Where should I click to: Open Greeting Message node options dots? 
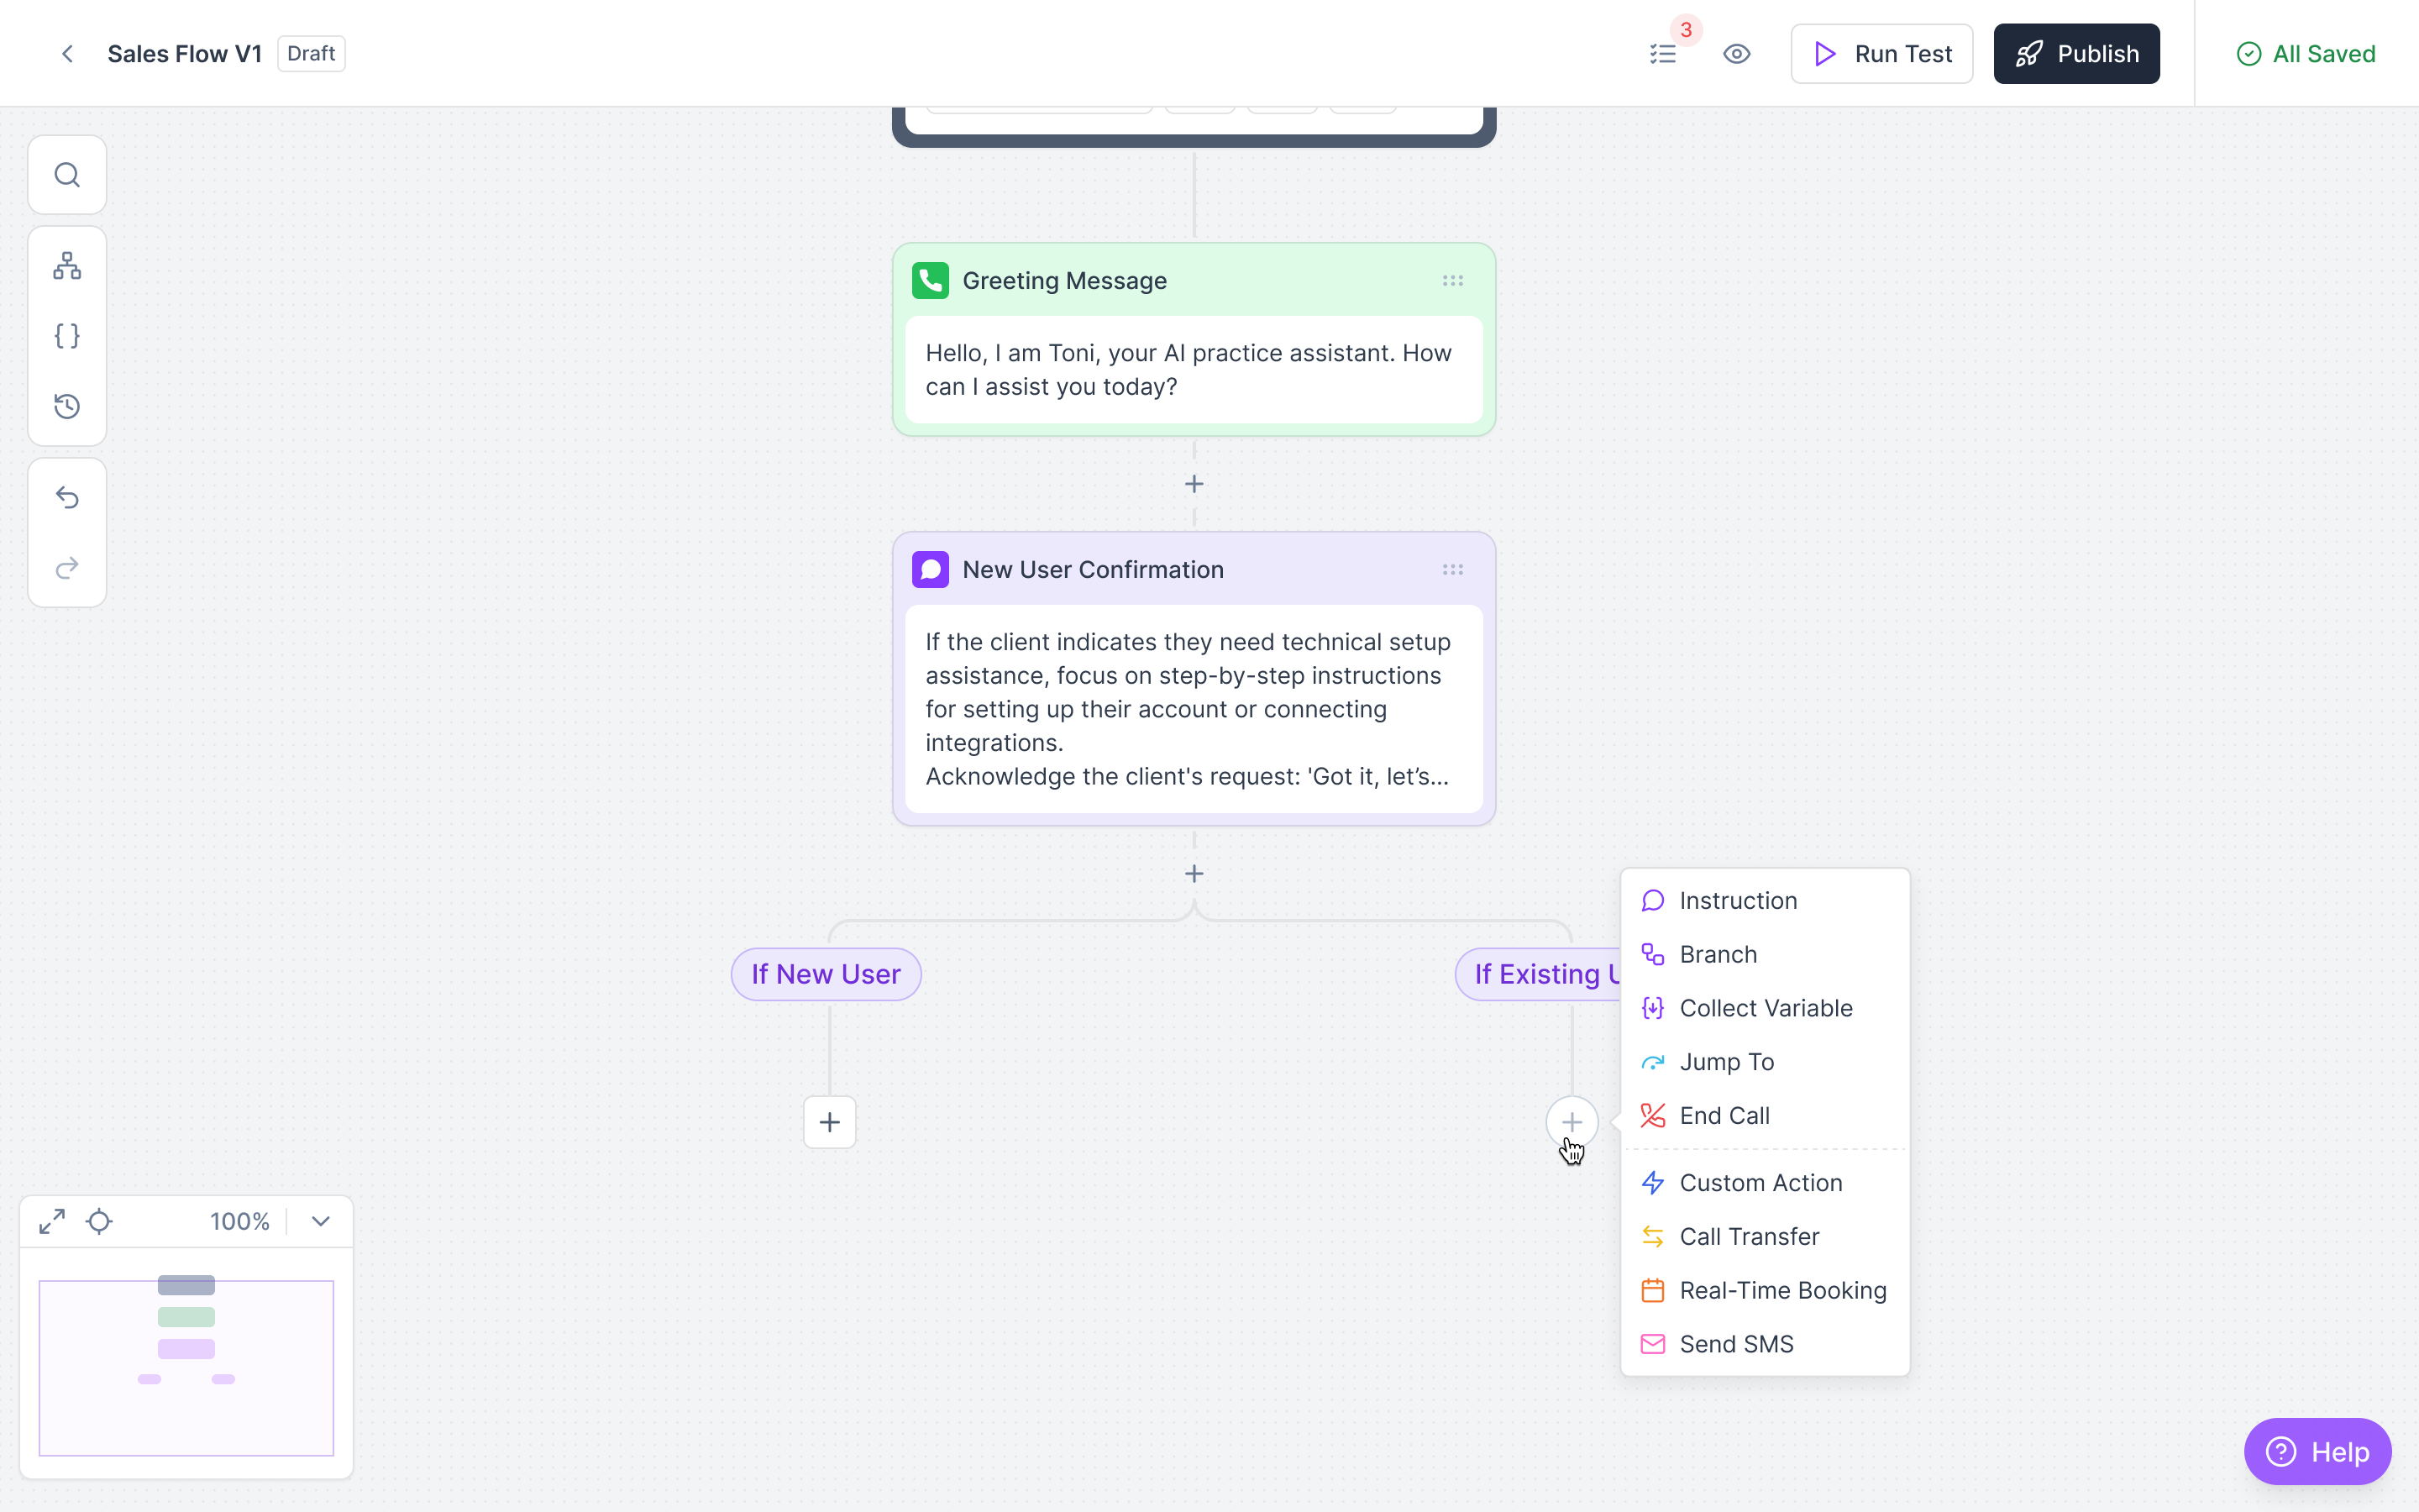point(1452,281)
